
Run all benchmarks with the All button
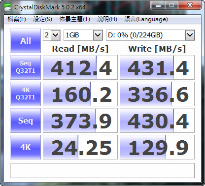(x=26, y=41)
